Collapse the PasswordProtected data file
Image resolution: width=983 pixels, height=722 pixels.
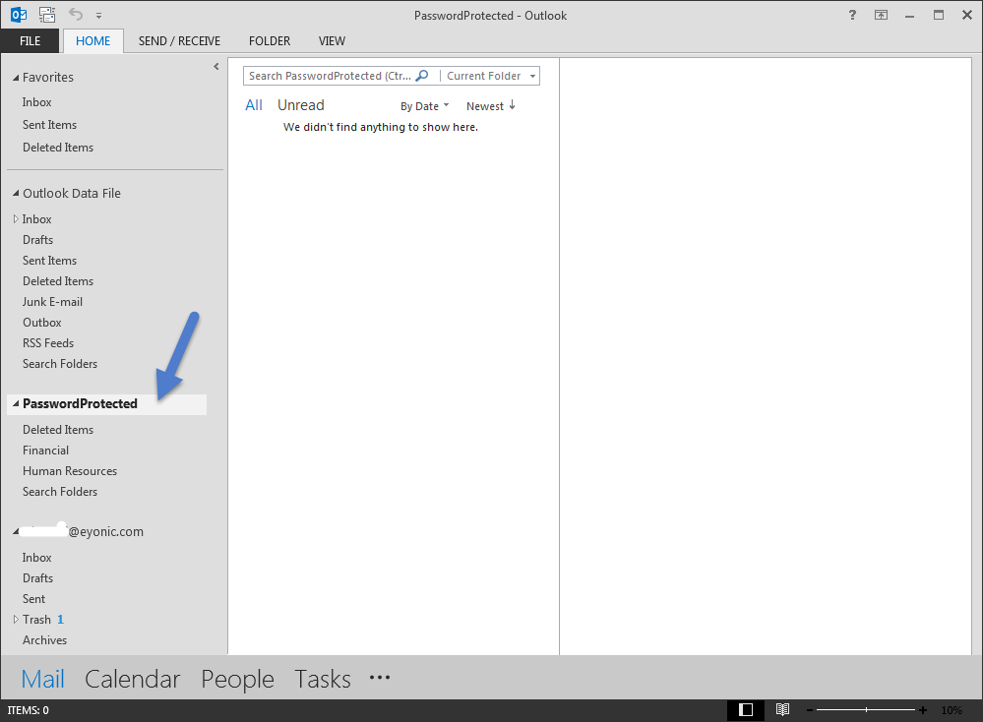pos(13,403)
